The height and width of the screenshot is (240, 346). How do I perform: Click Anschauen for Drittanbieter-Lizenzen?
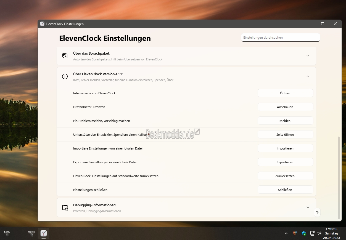click(x=286, y=107)
